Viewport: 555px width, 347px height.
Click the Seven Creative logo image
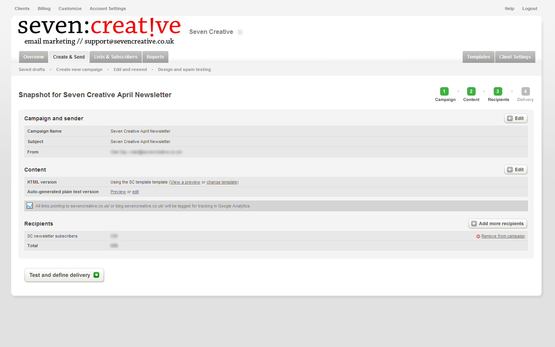point(99,31)
